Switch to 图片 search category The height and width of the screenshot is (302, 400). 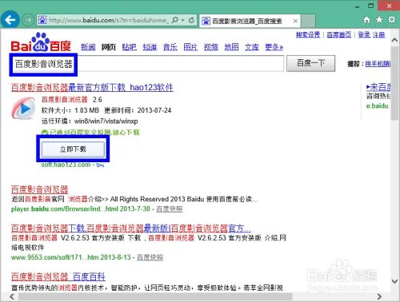point(190,47)
